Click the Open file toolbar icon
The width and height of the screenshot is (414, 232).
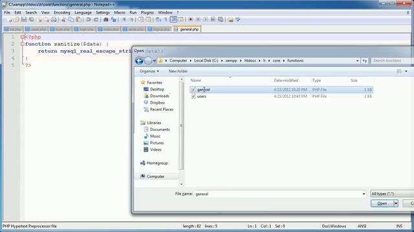click(x=16, y=19)
